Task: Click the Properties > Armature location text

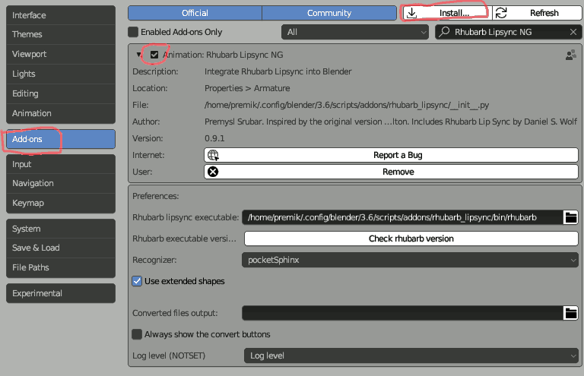Action: pyautogui.click(x=247, y=88)
